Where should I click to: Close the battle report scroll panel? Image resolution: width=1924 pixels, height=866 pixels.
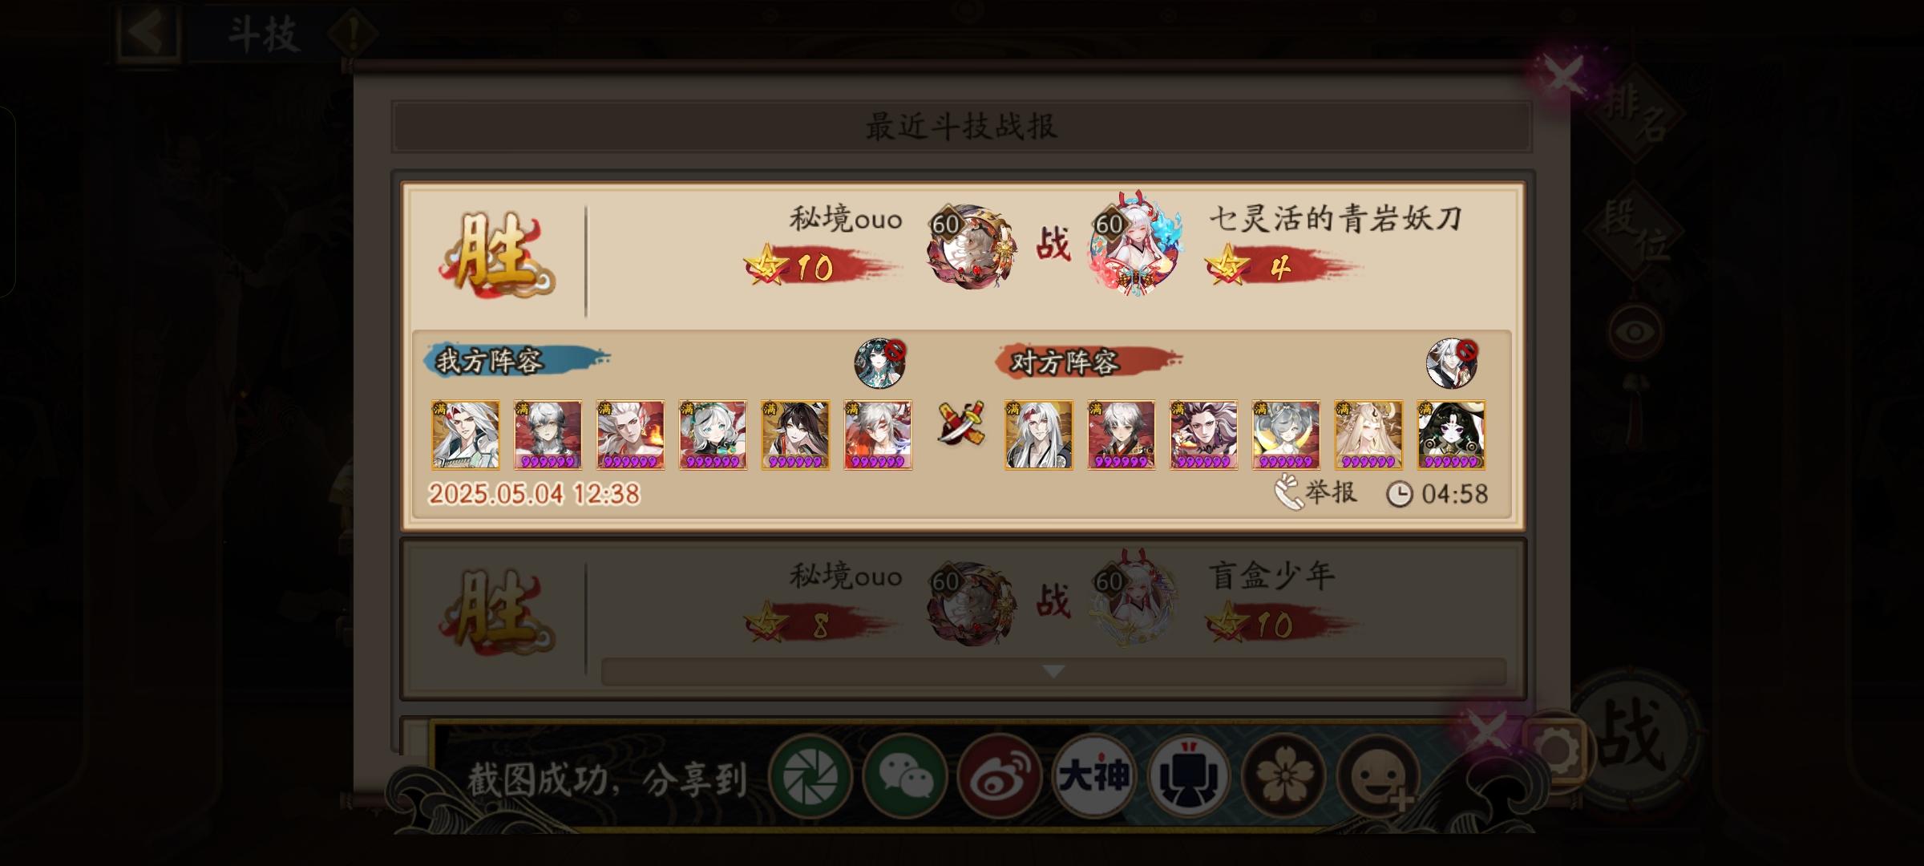[1564, 78]
